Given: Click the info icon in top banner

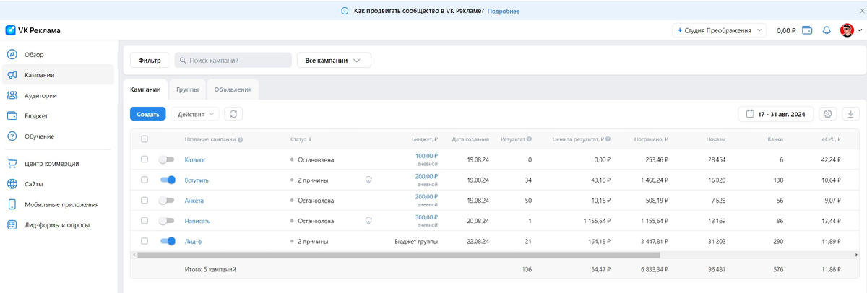Looking at the screenshot, I should 345,11.
